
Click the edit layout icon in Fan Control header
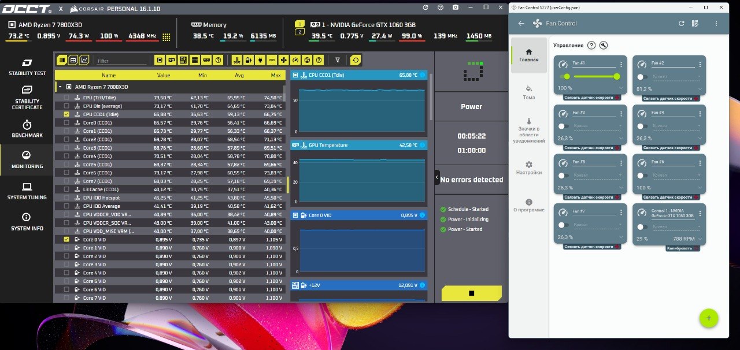click(x=695, y=24)
